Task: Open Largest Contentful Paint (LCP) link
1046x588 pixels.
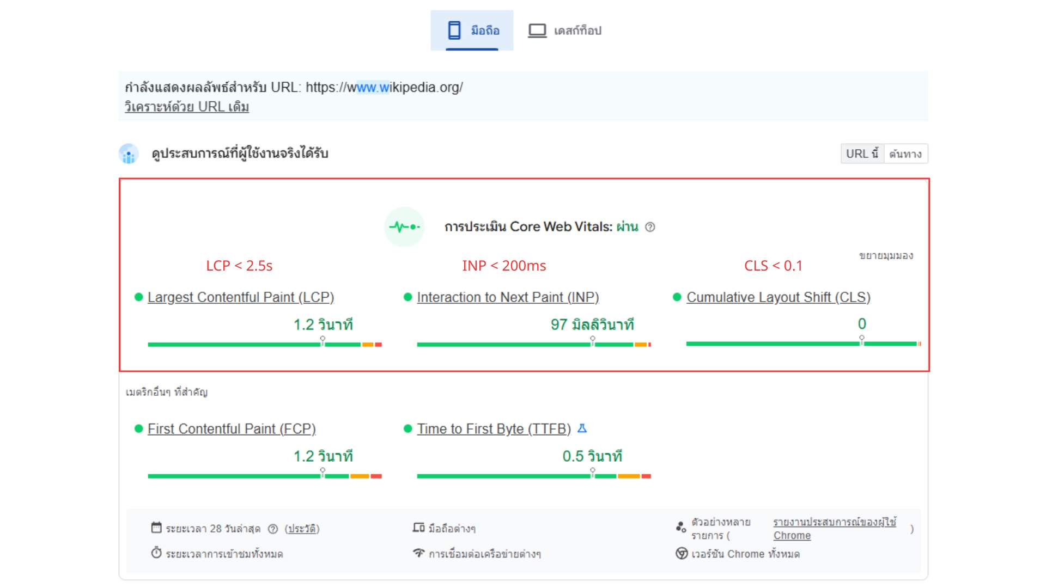Action: pos(241,297)
